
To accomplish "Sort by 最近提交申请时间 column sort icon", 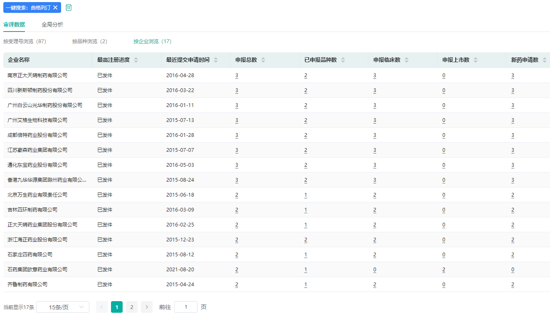I will [x=216, y=60].
